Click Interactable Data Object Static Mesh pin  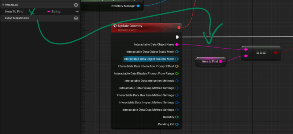(x=177, y=51)
